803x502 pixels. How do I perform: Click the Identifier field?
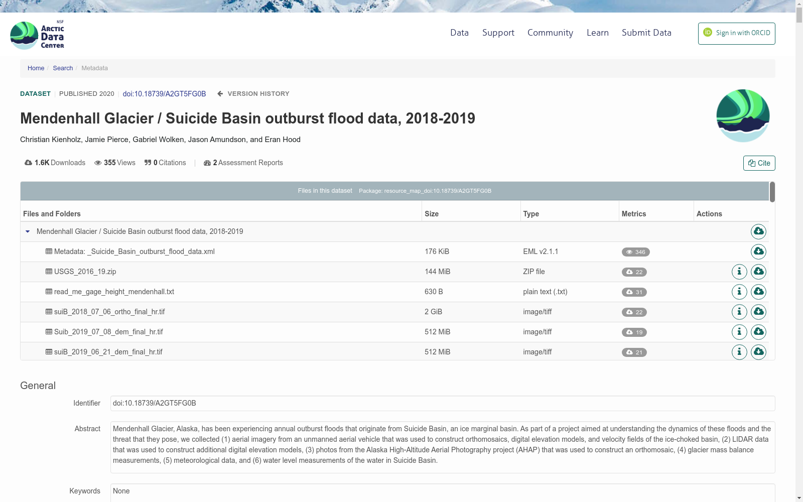coord(443,403)
